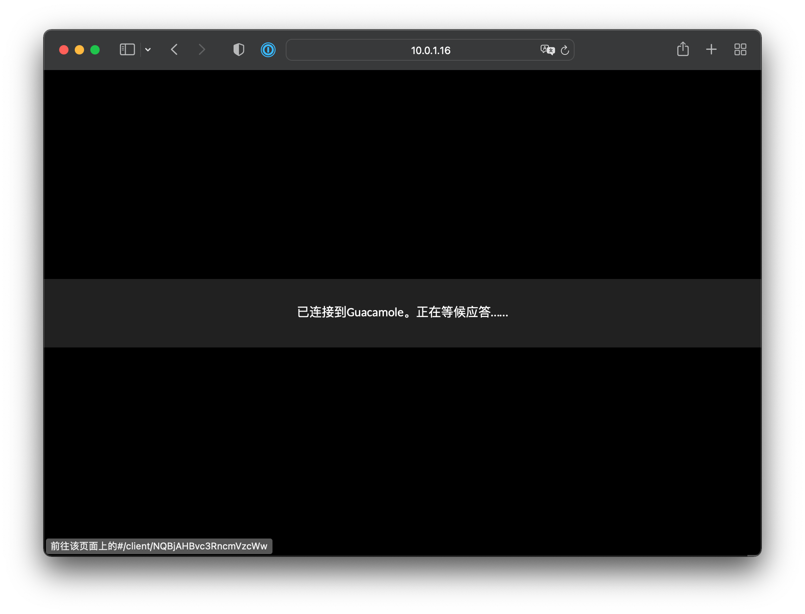
Task: Minimize the Safari window
Action: 79,50
